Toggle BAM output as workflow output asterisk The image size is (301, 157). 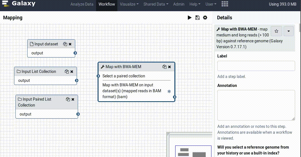169,91
